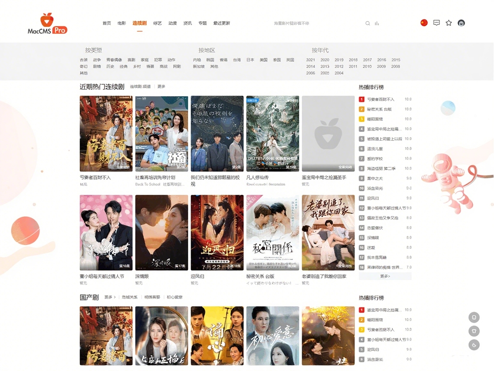Click the t-shirt theme skin icon
494x371 pixels.
(x=474, y=331)
